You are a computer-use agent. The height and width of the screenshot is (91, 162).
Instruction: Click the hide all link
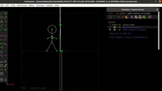coord(126,33)
